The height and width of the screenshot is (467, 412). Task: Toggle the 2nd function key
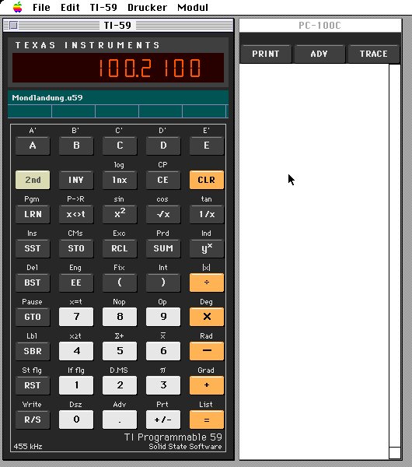coord(33,180)
